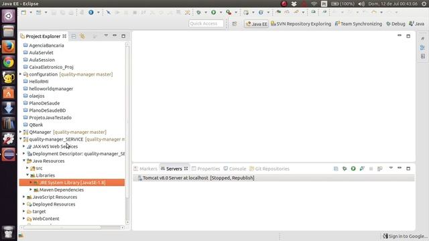Expand the Deployment Descriptor node
This screenshot has width=429, height=241.
click(x=24, y=153)
